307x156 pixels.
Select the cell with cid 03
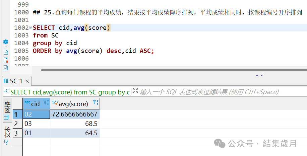click(x=37, y=124)
